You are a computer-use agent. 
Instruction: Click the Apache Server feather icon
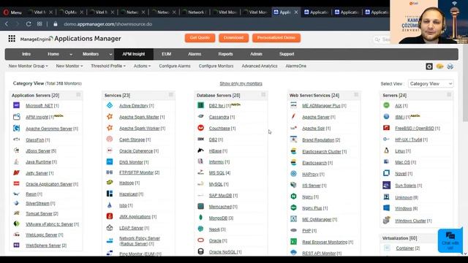click(x=293, y=117)
